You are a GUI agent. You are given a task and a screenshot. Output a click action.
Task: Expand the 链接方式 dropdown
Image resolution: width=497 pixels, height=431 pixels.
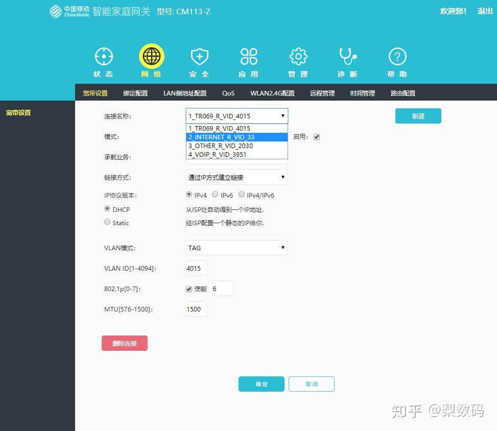coord(236,177)
